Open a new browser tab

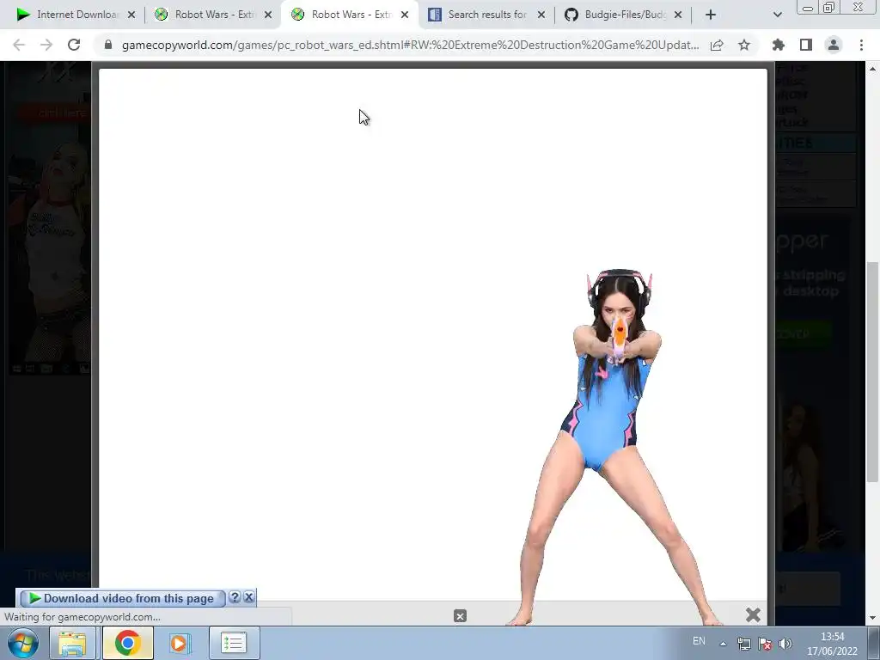(x=711, y=15)
